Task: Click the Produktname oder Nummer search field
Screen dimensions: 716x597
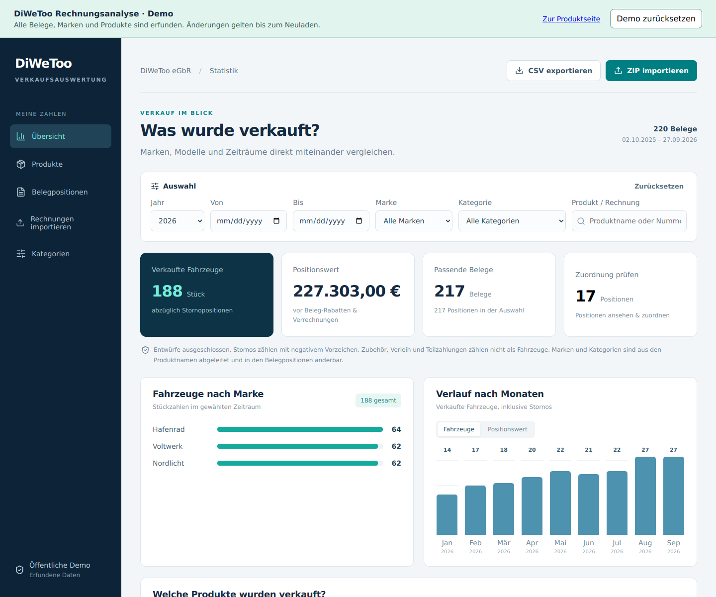Action: pos(629,221)
